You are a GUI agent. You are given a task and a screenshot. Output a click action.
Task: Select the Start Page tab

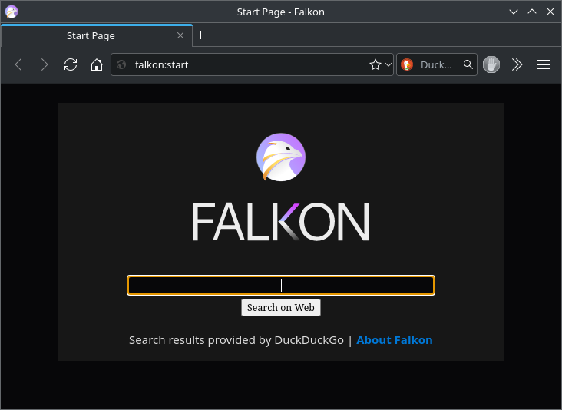pos(97,35)
